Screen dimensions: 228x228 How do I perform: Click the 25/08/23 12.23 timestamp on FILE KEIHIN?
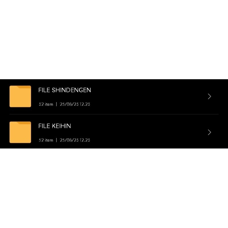tap(75, 140)
